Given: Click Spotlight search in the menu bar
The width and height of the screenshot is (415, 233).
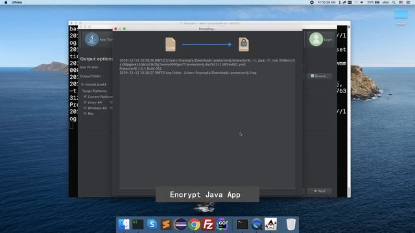Looking at the screenshot, I should (394, 2).
